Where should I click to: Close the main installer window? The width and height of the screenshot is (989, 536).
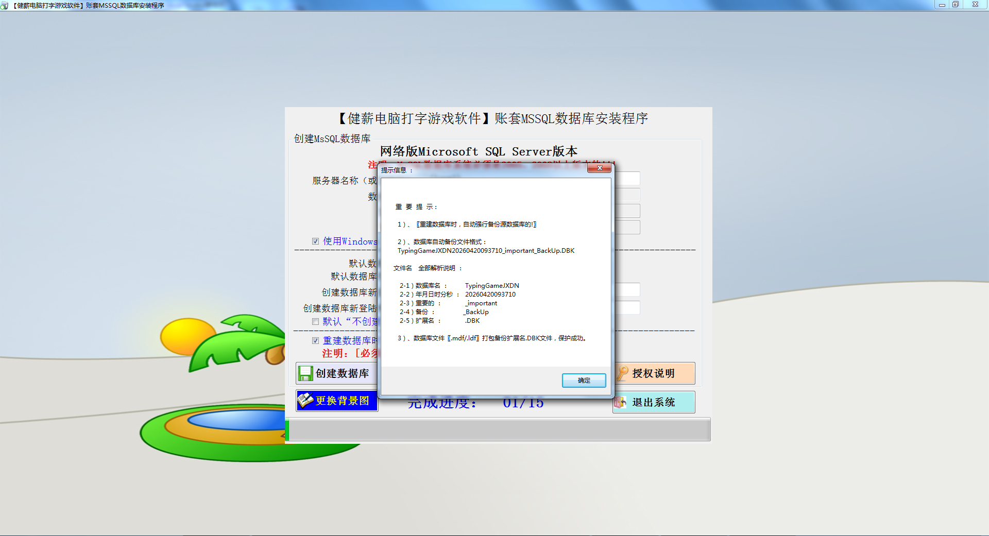point(975,5)
